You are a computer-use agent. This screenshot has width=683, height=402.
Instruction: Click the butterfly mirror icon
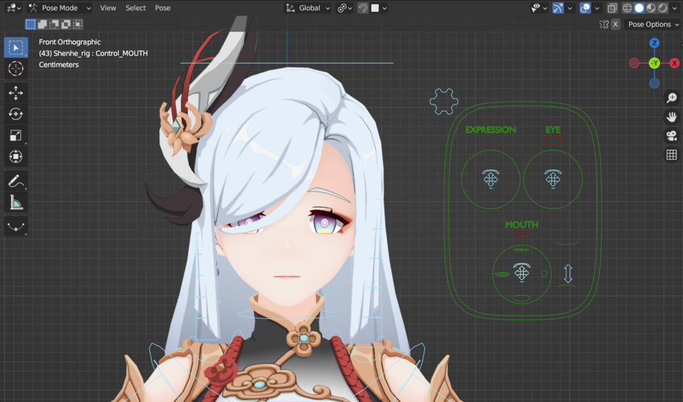603,24
